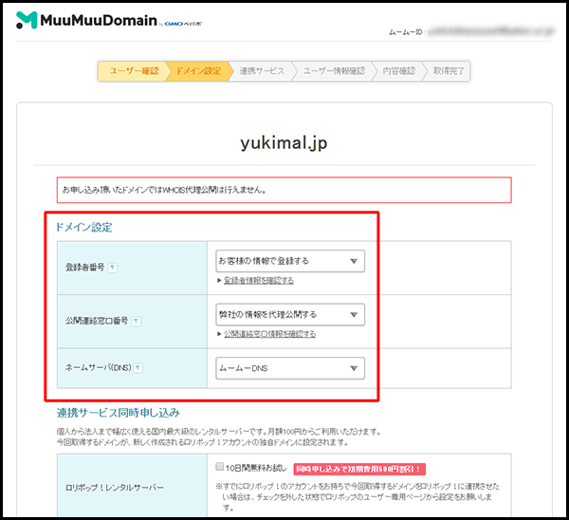Enable the 10日間無料お試し checkbox
Image resolution: width=569 pixels, height=520 pixels.
(220, 467)
